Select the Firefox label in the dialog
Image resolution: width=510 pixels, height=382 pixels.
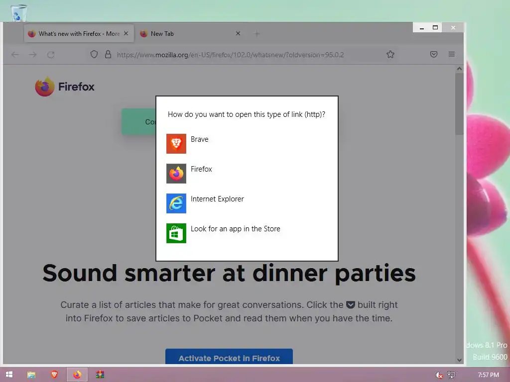click(x=201, y=169)
